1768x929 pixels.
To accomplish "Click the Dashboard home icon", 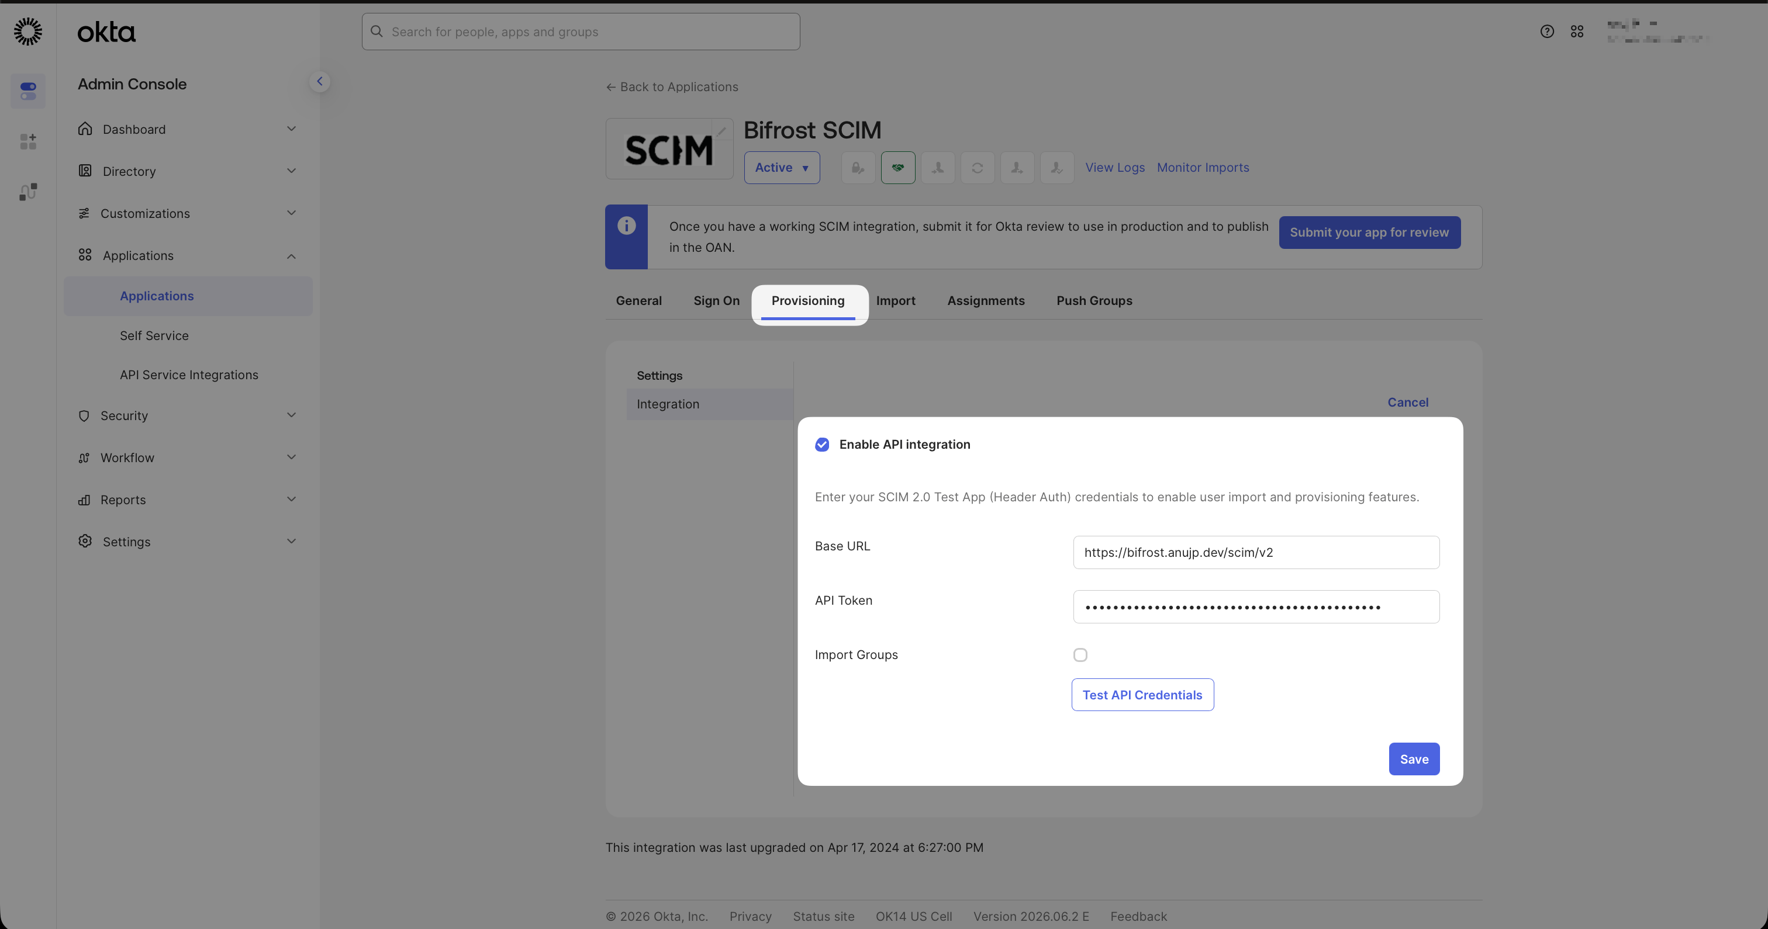I will click(x=85, y=129).
